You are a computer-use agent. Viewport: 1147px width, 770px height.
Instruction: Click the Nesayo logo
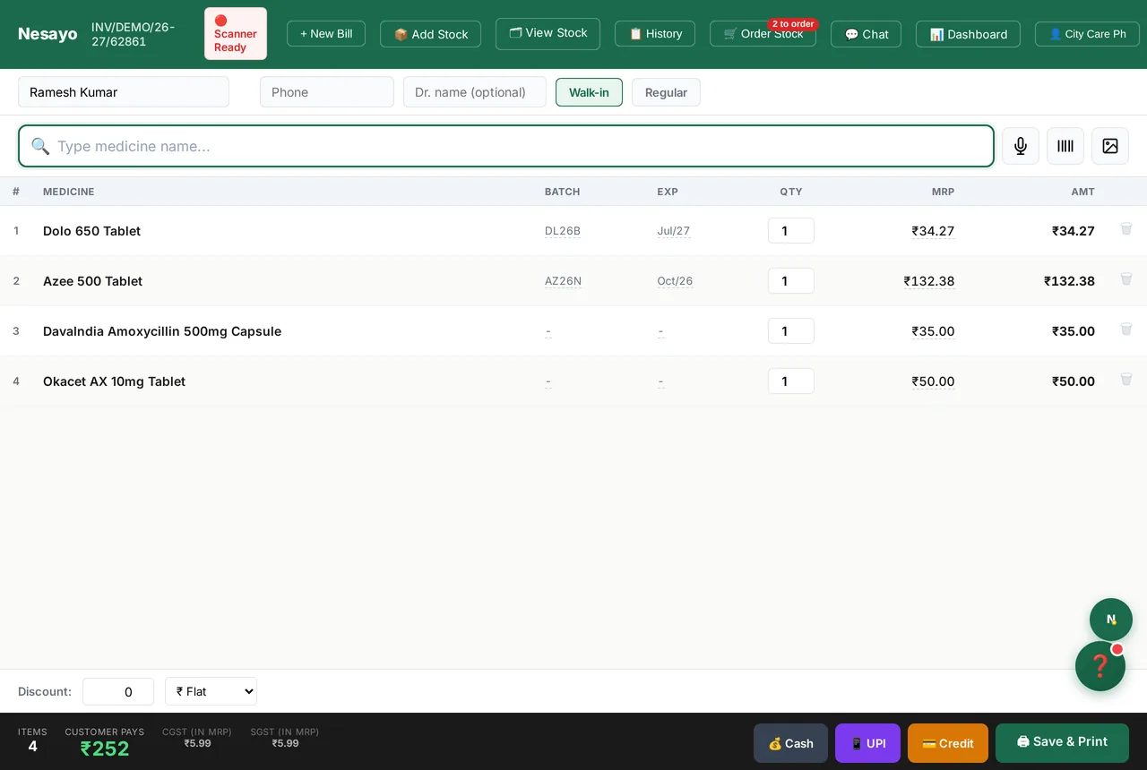coord(47,34)
